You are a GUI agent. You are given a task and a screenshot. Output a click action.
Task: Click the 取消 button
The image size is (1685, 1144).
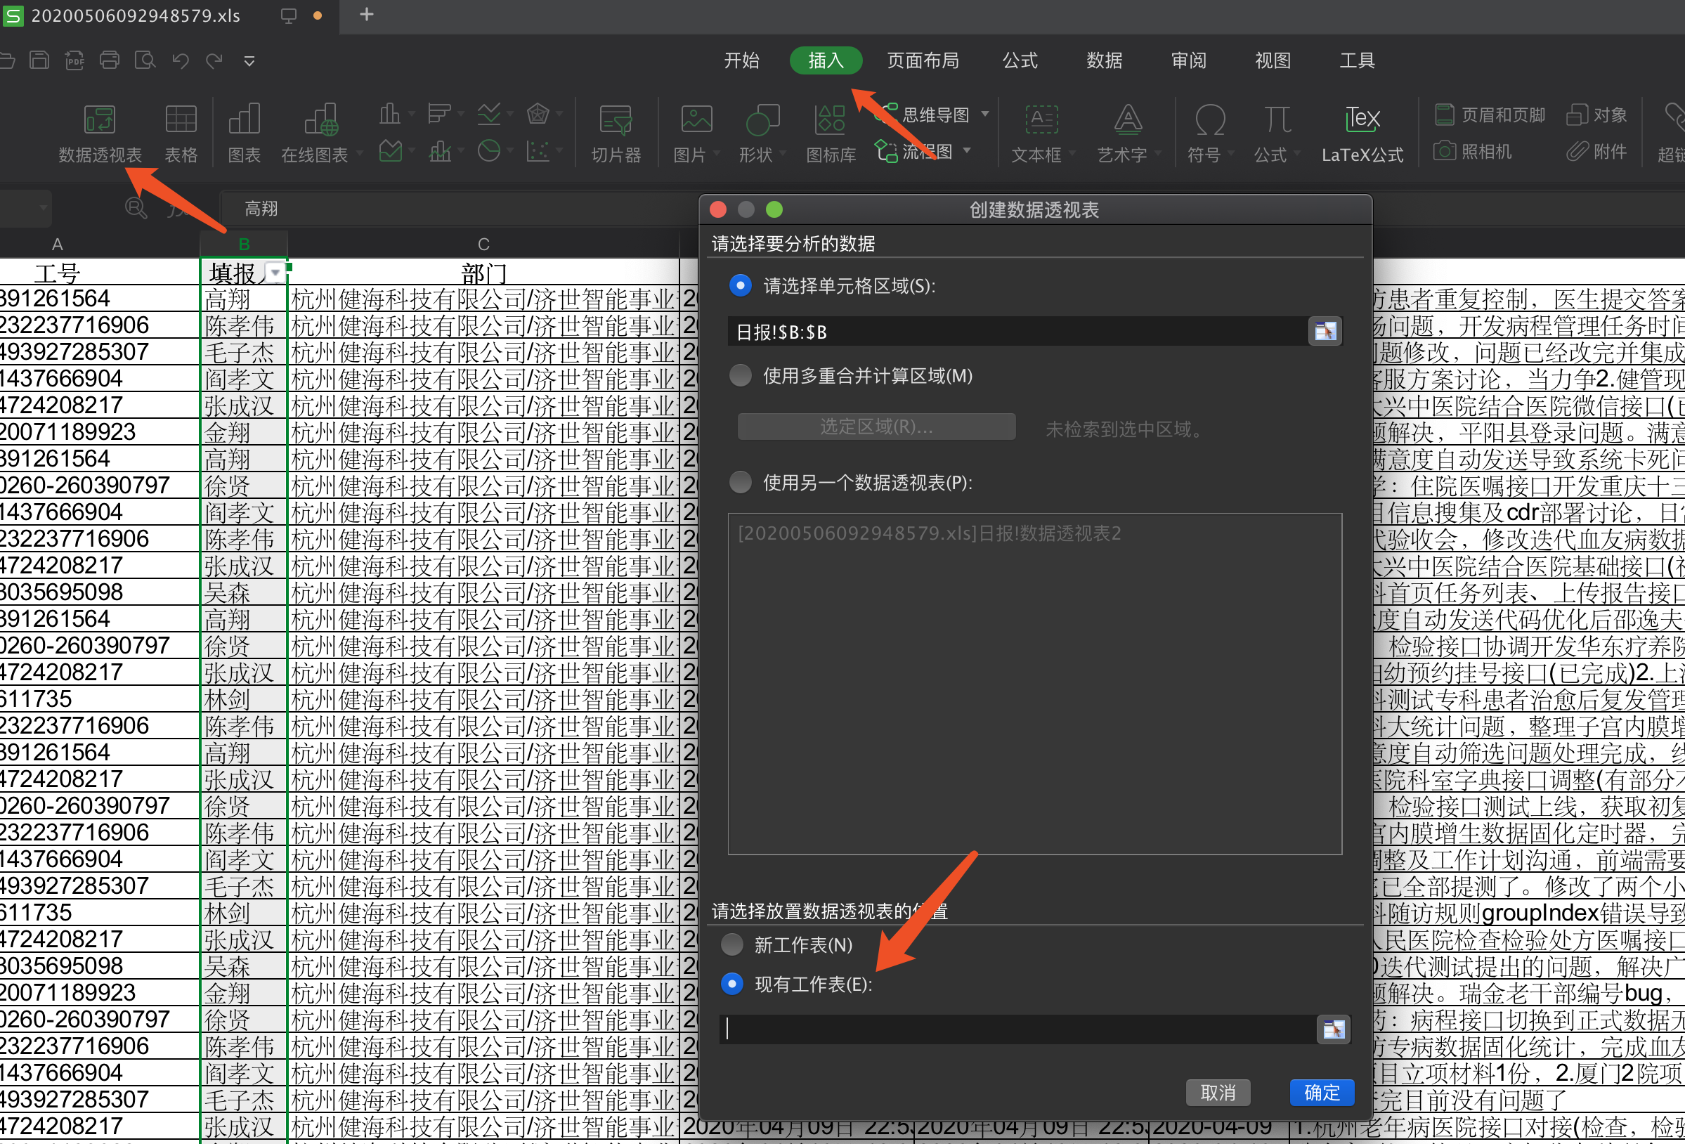tap(1217, 1093)
